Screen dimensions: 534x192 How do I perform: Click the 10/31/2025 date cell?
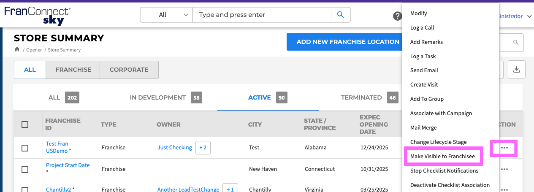pyautogui.click(x=374, y=169)
